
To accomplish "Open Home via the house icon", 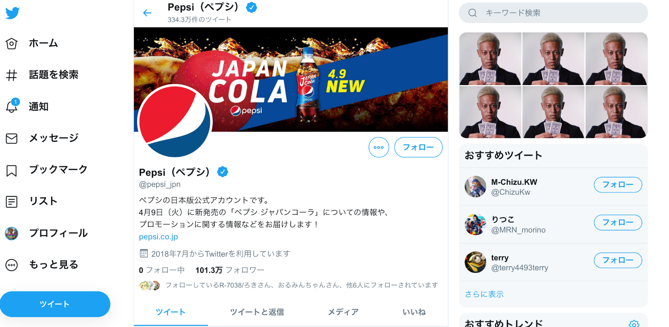I will [x=12, y=43].
